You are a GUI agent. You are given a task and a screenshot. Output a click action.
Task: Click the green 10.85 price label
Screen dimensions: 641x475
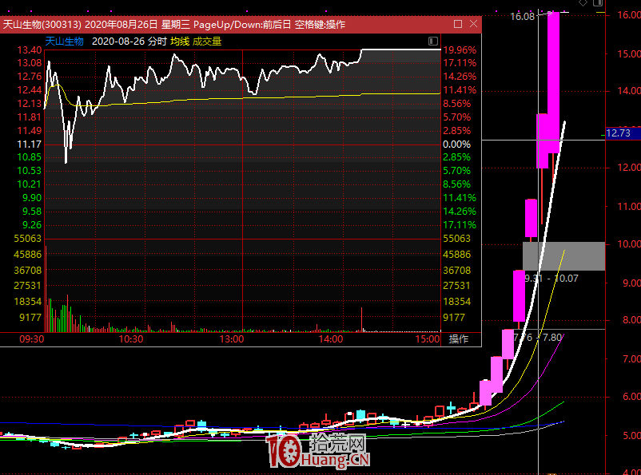coord(30,157)
